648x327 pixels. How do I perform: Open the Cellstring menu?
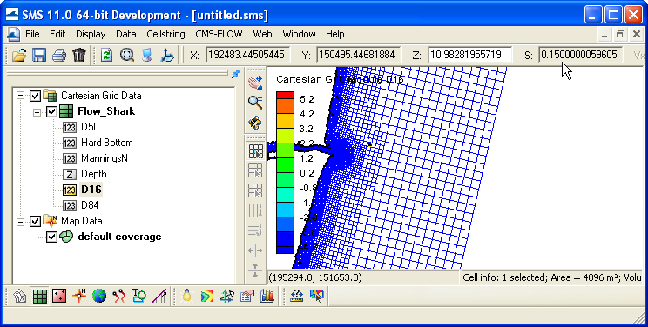point(165,34)
